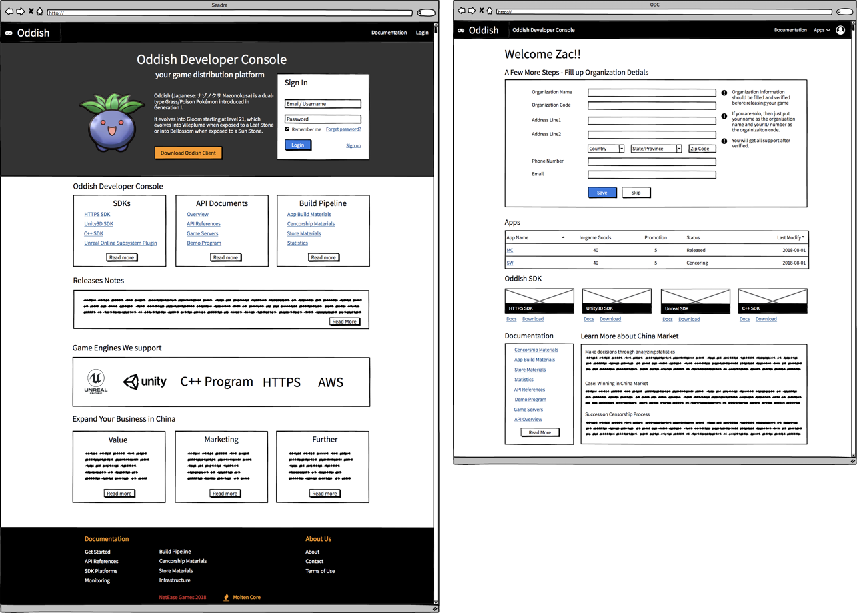This screenshot has width=857, height=613.
Task: Click the home icon in the Seadra window
Action: point(39,12)
